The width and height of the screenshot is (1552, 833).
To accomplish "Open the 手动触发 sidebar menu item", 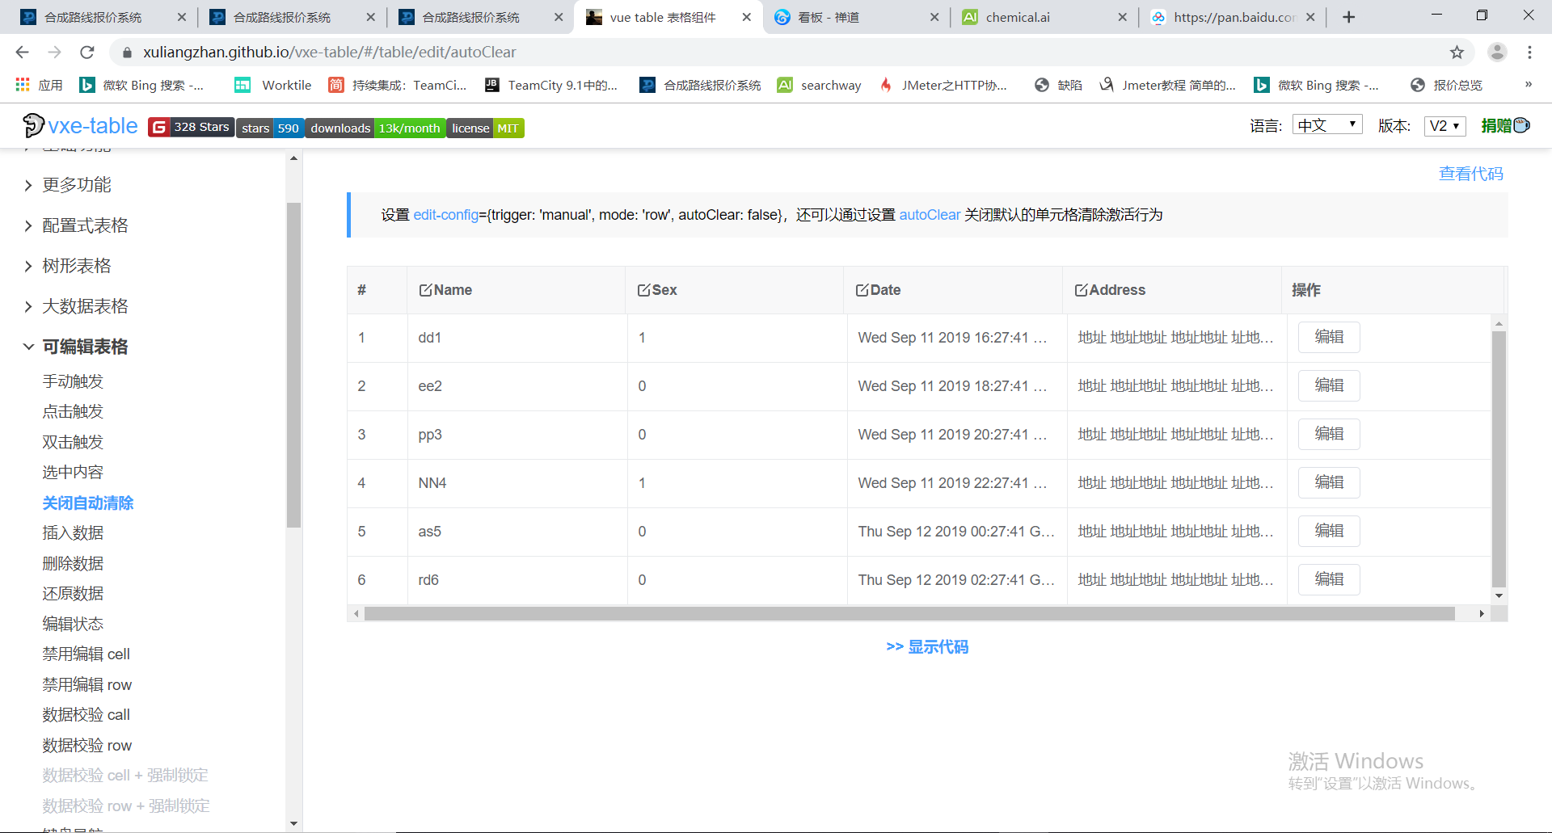I will [73, 381].
